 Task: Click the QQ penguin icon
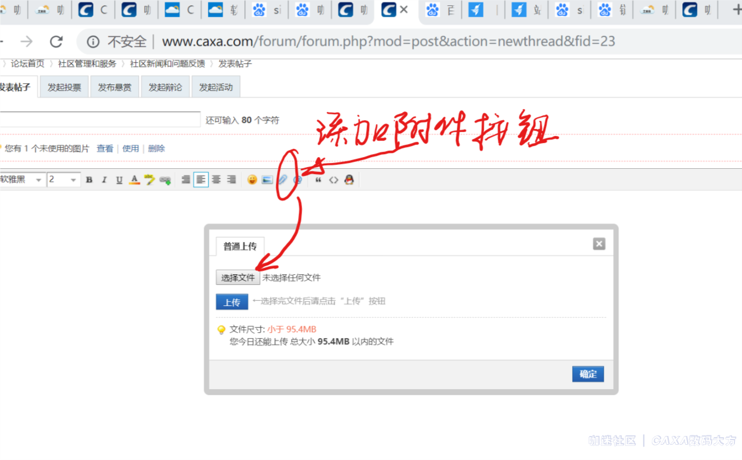tap(349, 180)
